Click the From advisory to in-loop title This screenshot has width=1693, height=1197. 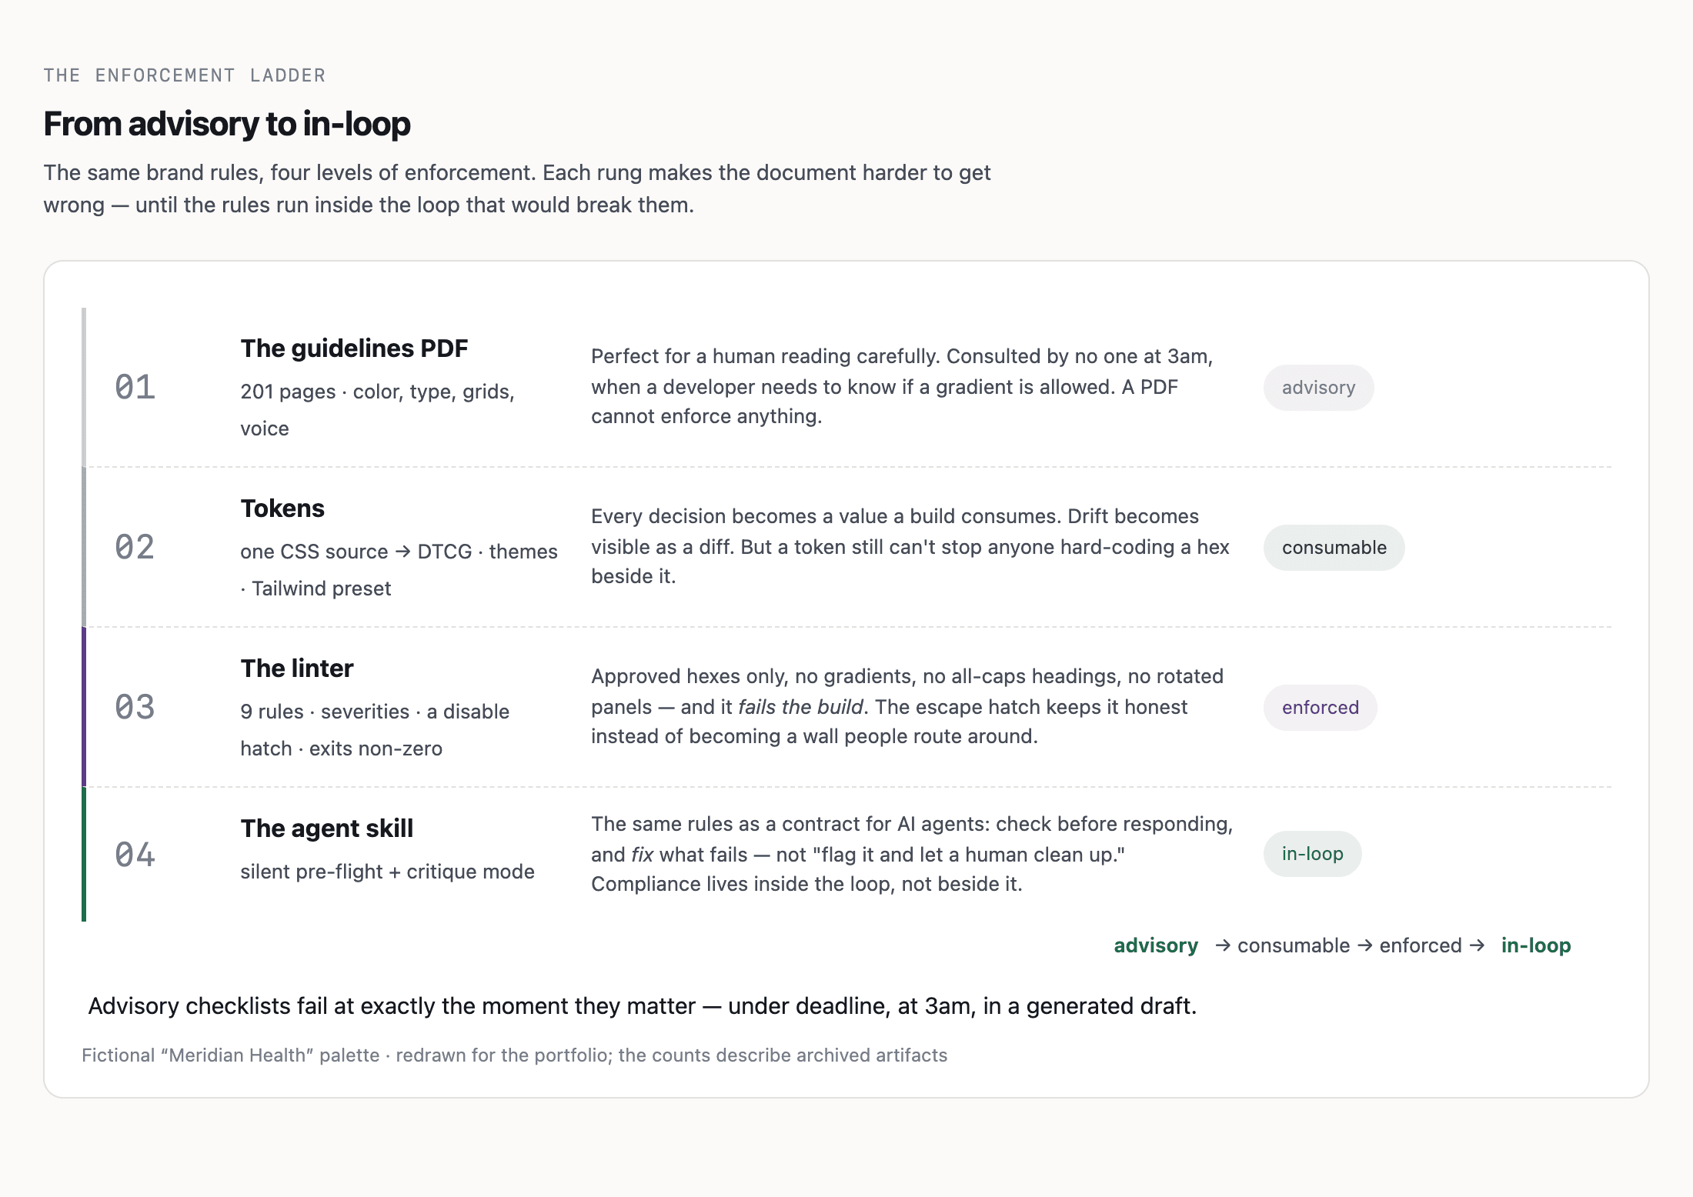[227, 124]
